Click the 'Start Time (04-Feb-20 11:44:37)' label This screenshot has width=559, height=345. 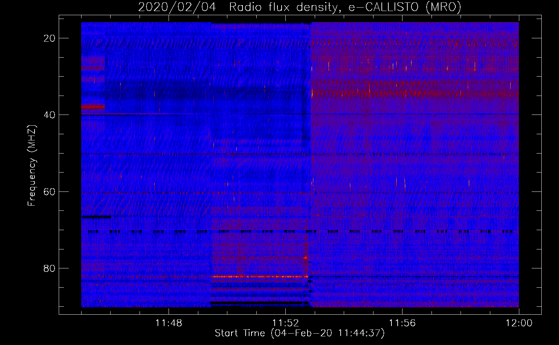click(300, 333)
